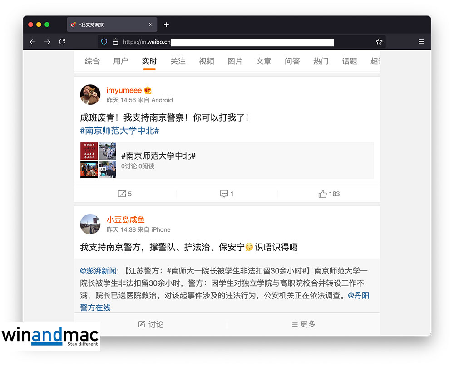
Task: Open a new browser tab
Action: click(x=166, y=24)
